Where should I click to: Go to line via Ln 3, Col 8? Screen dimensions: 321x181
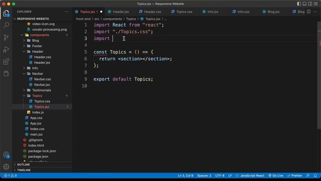pos(186,175)
